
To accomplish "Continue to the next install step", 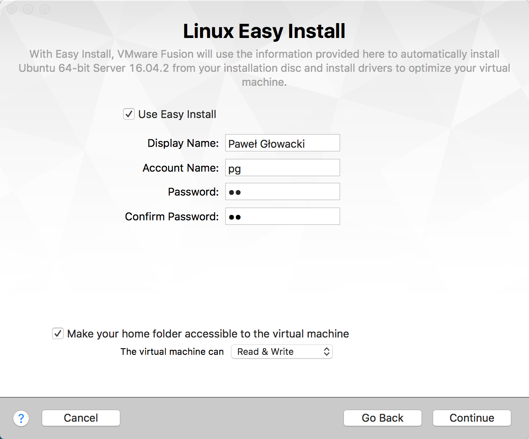I will (472, 418).
